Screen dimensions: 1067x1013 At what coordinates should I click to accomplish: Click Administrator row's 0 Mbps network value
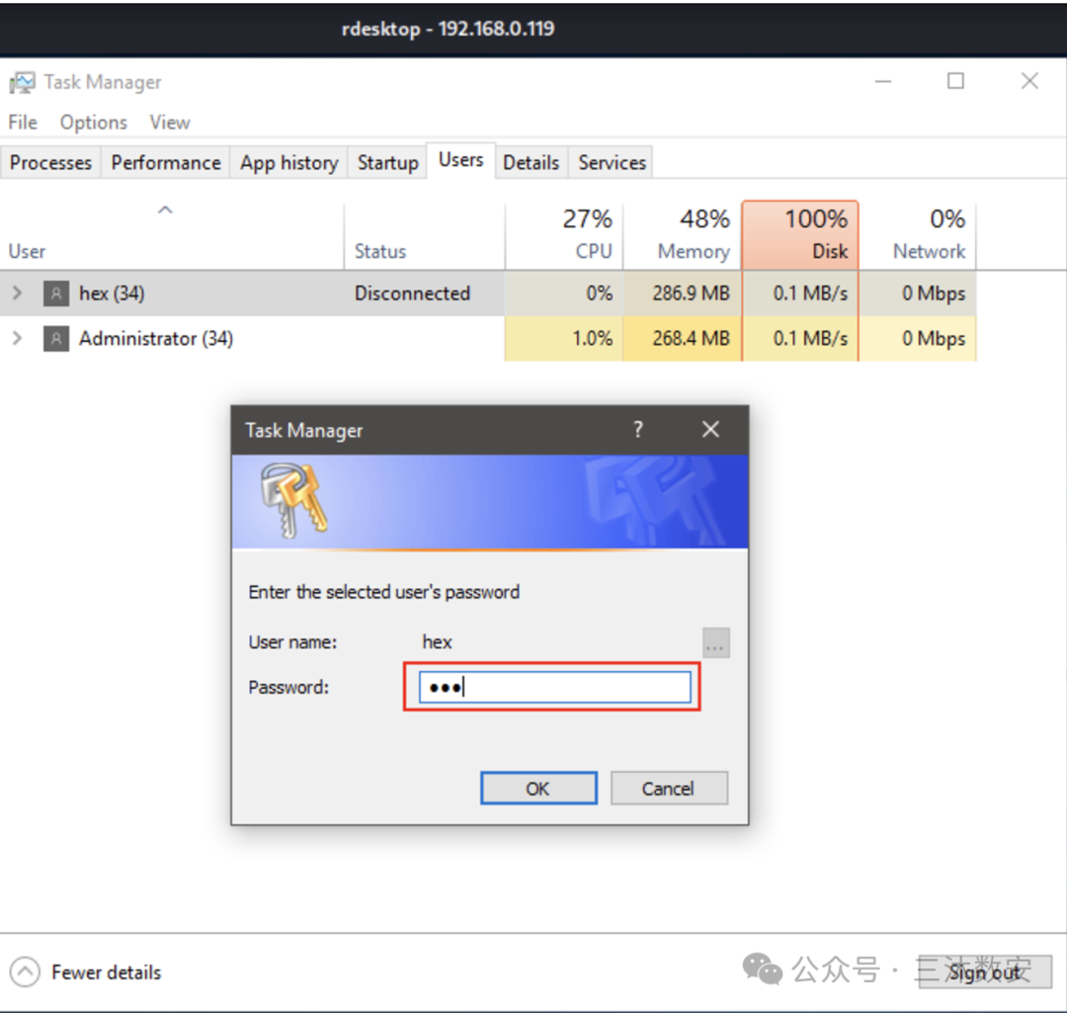[x=934, y=338]
